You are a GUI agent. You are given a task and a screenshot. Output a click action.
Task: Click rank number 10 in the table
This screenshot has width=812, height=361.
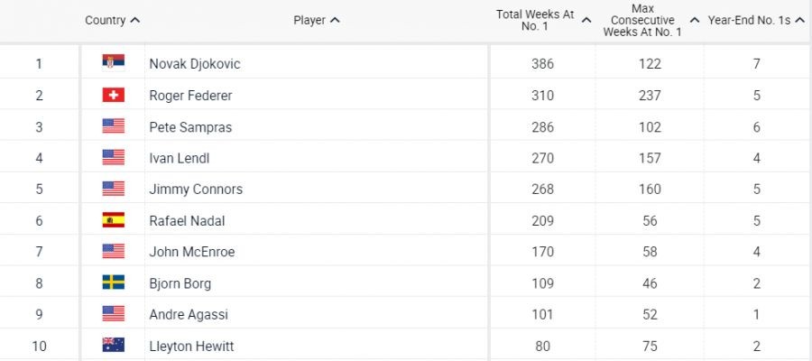pos(39,346)
